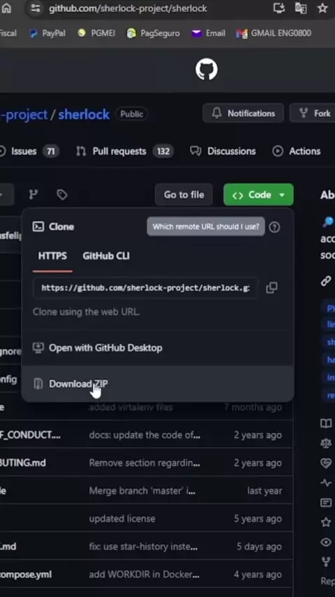The image size is (335, 597).
Task: Open commit 'fix: use star-history inste...'
Action: [x=143, y=547]
